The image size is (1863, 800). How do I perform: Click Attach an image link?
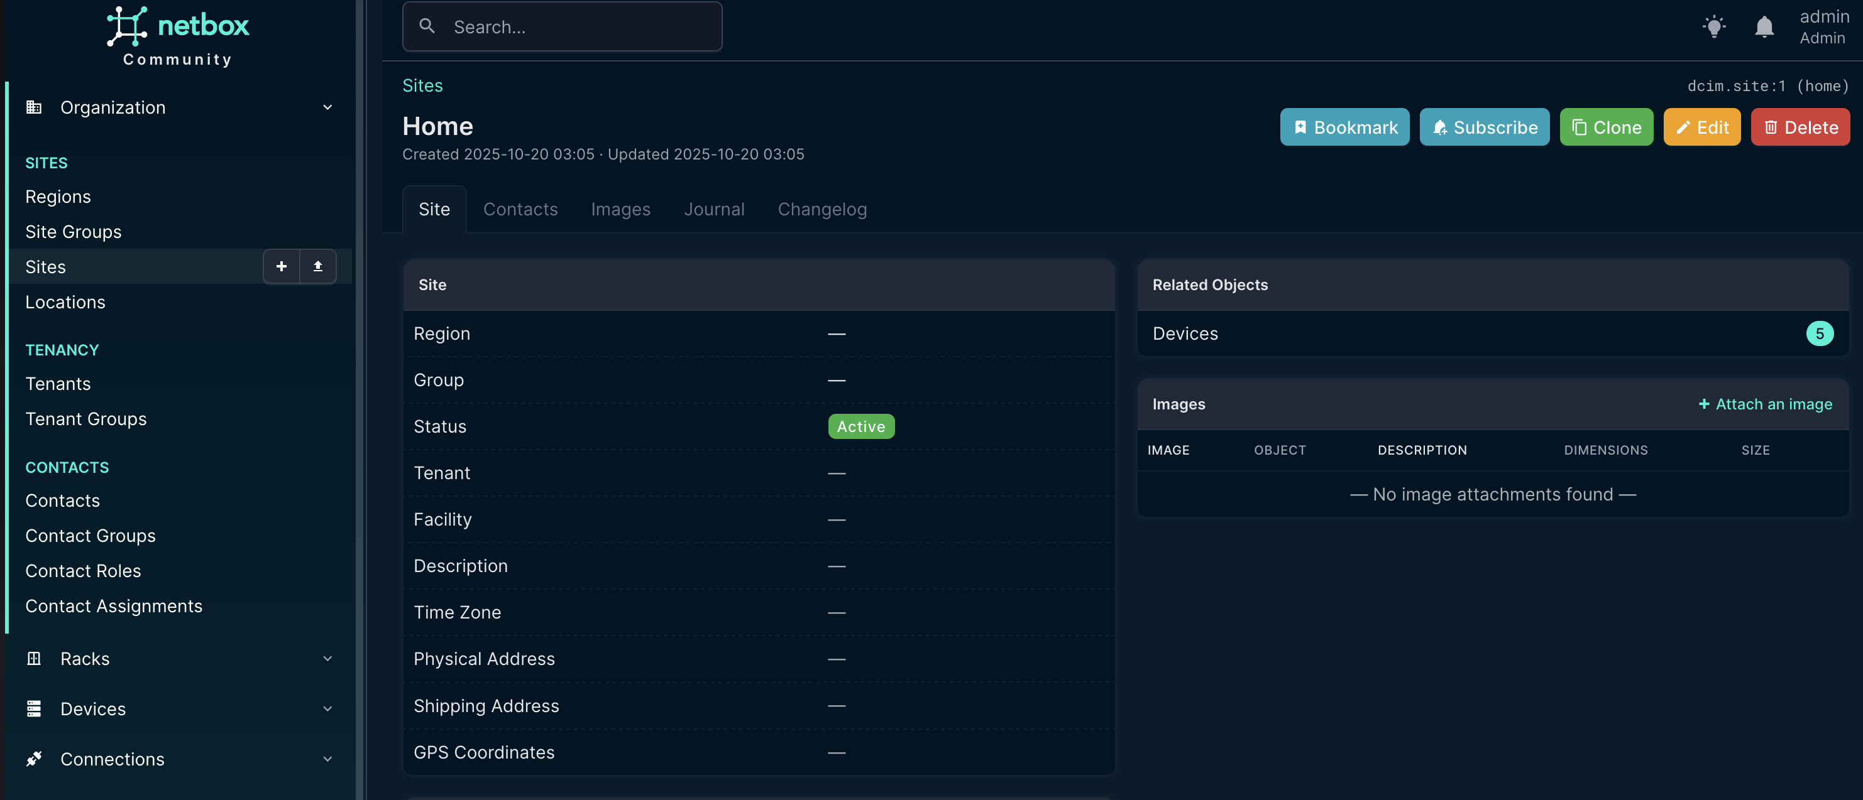[x=1765, y=404]
